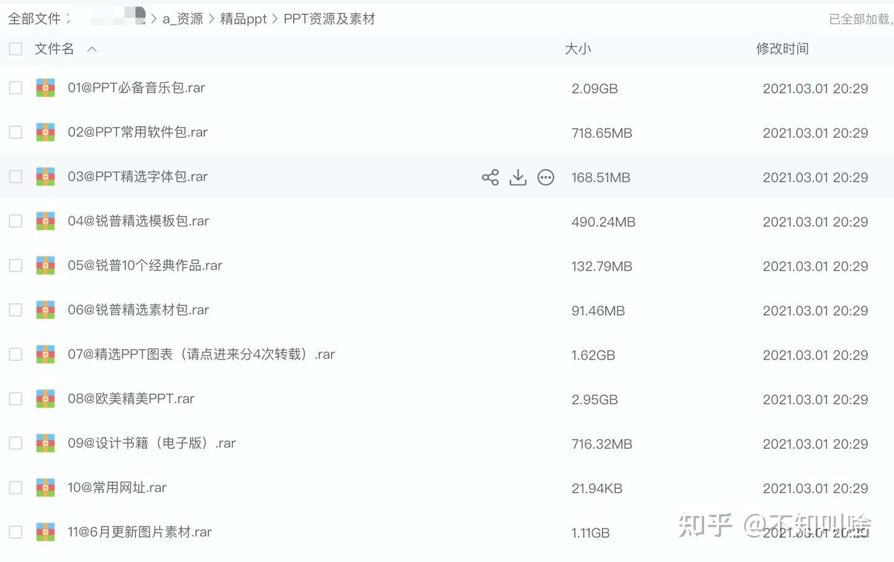The width and height of the screenshot is (894, 562).
Task: Click the archive icon of 10@常用网址.rar
Action: (x=45, y=487)
